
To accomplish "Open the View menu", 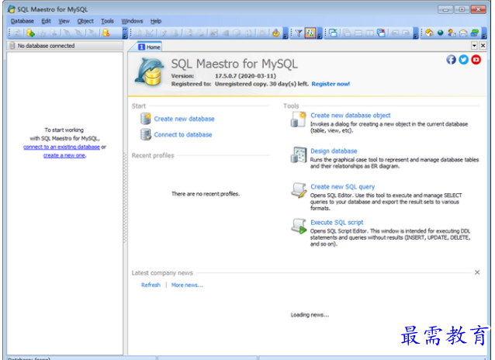I will [x=64, y=21].
